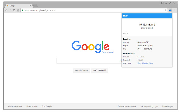179x112 pixels.
Task: Open the Chrome three-dot menu
Action: coord(175,10)
